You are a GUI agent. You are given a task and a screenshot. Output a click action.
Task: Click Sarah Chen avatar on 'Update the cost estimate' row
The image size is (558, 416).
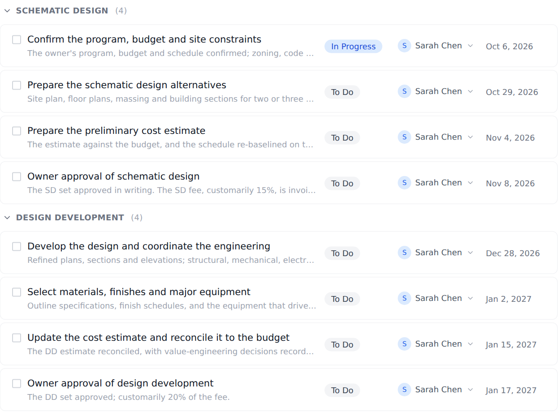pos(404,344)
